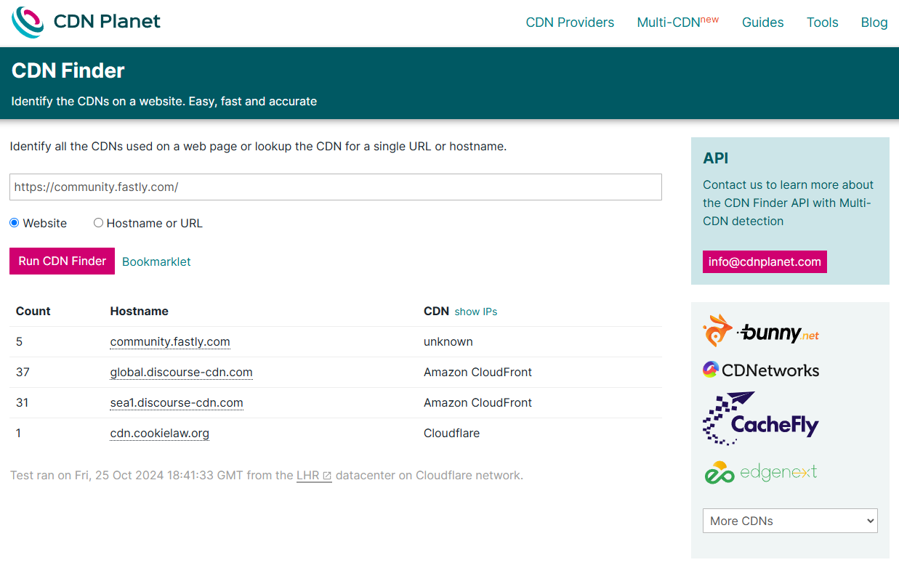Select the Hostname column header
This screenshot has height=565, width=899.
[140, 311]
